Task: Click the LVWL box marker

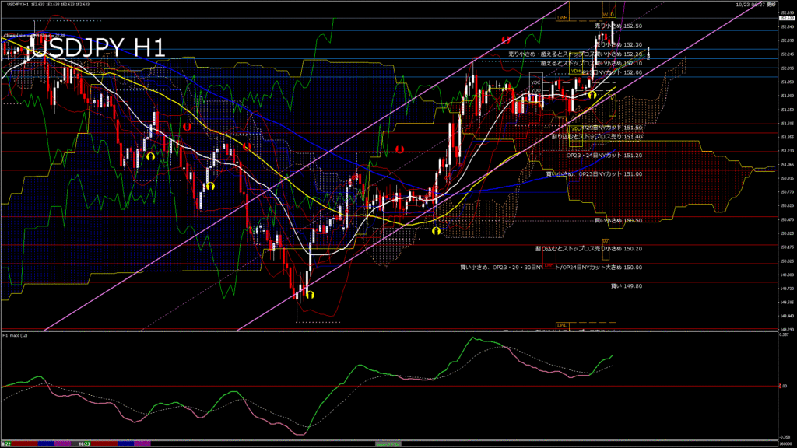Action: coord(561,324)
